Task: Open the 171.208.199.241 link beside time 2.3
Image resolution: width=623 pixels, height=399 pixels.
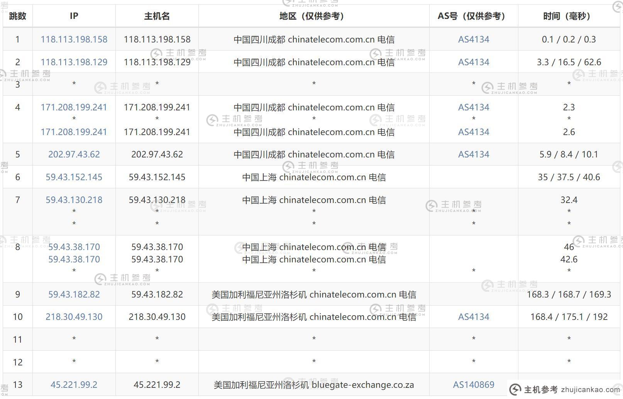Action: coord(74,107)
